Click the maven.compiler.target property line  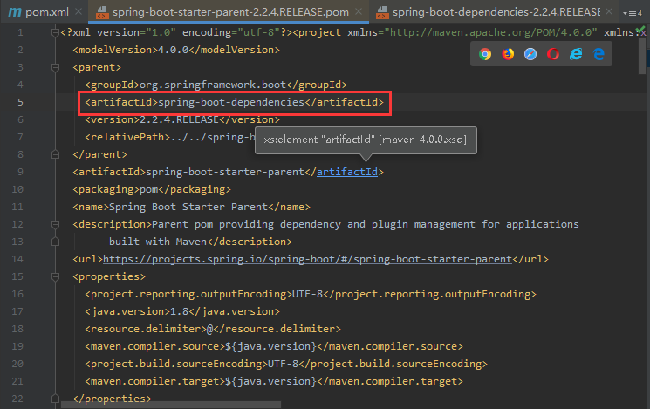pos(274,381)
